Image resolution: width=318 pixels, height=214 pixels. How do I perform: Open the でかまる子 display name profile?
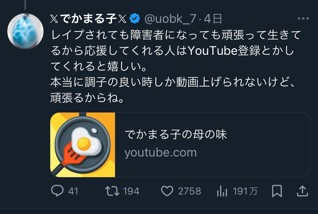click(88, 19)
